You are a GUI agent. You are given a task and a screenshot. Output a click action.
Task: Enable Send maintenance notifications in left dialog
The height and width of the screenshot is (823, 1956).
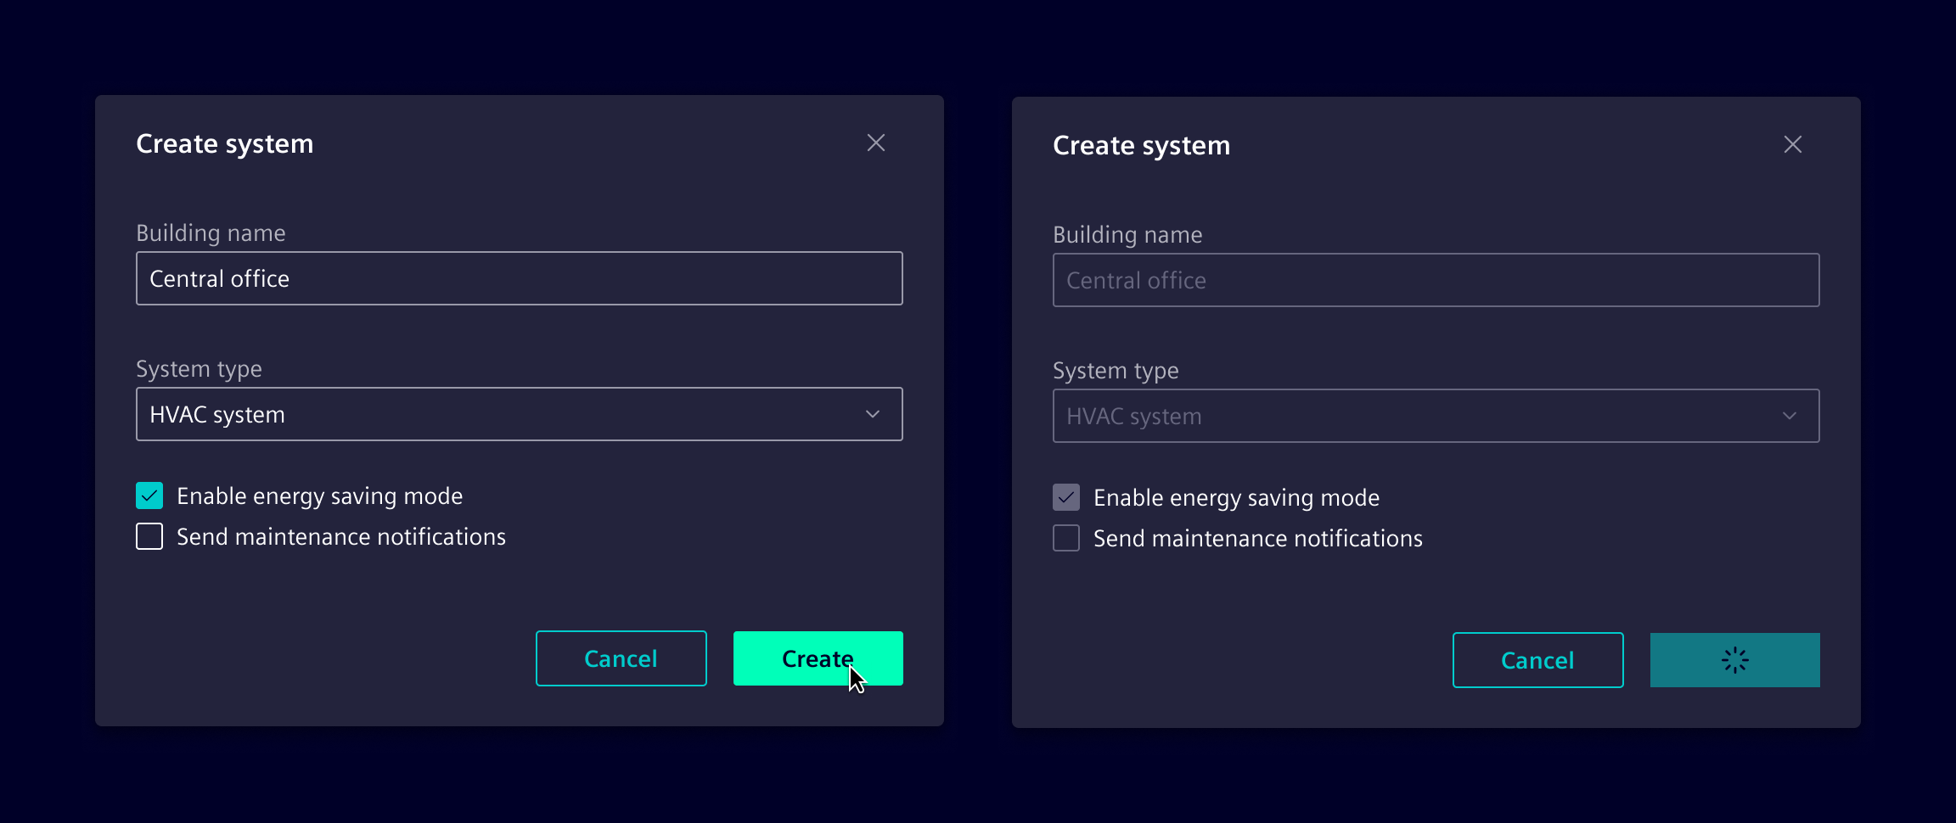click(x=149, y=535)
